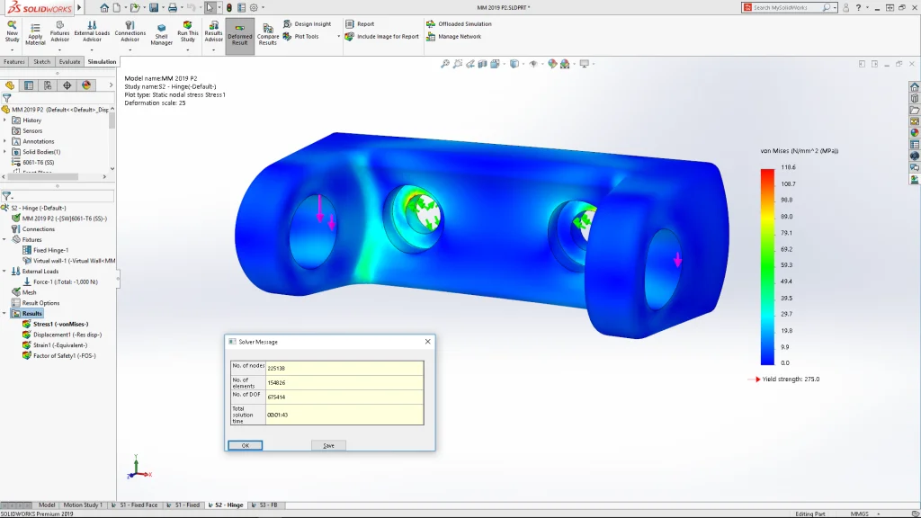Screen dimensions: 921x518
Task: Collapse the Fixtures folder
Action: (4, 239)
